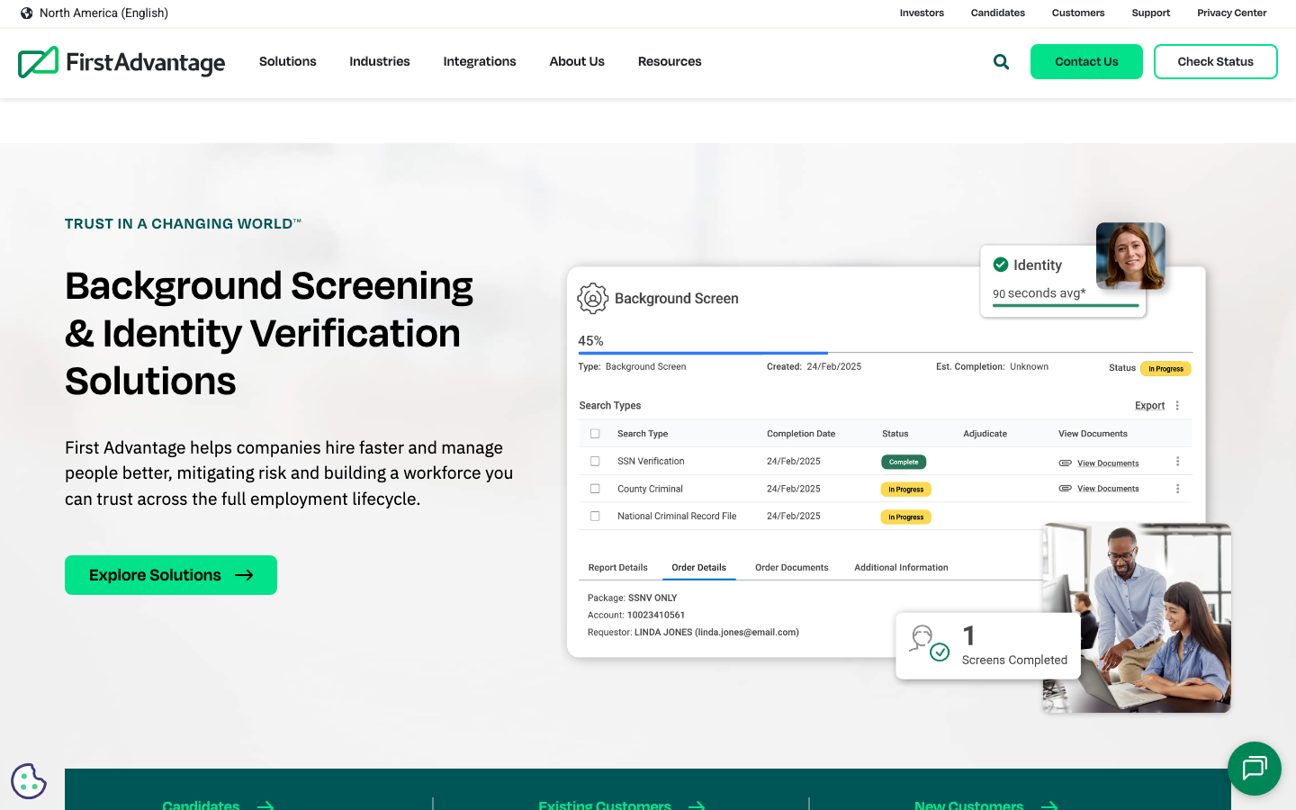
Task: Visit the Customers link in the top bar
Action: click(x=1078, y=13)
